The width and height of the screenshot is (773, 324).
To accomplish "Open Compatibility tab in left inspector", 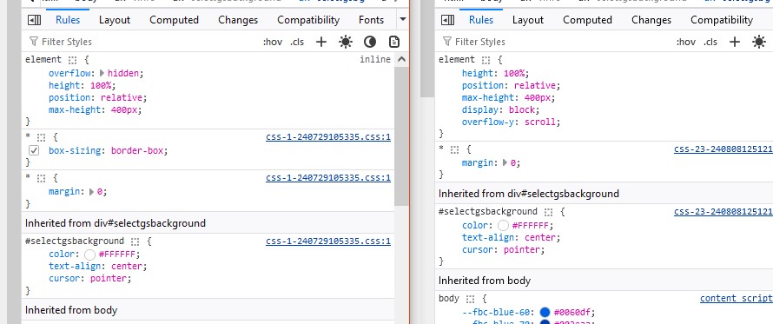I will (x=308, y=20).
